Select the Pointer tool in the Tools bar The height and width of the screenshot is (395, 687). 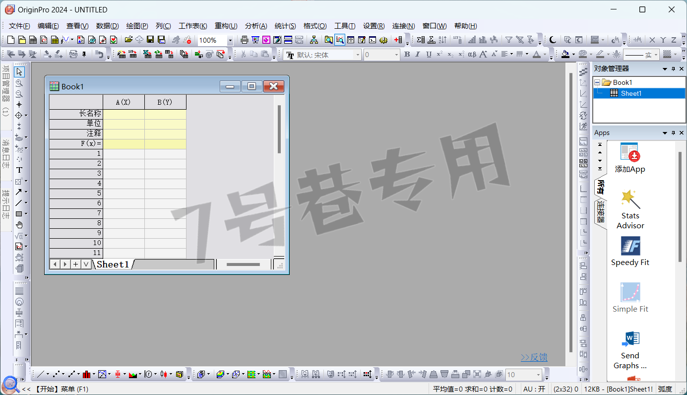[x=19, y=72]
